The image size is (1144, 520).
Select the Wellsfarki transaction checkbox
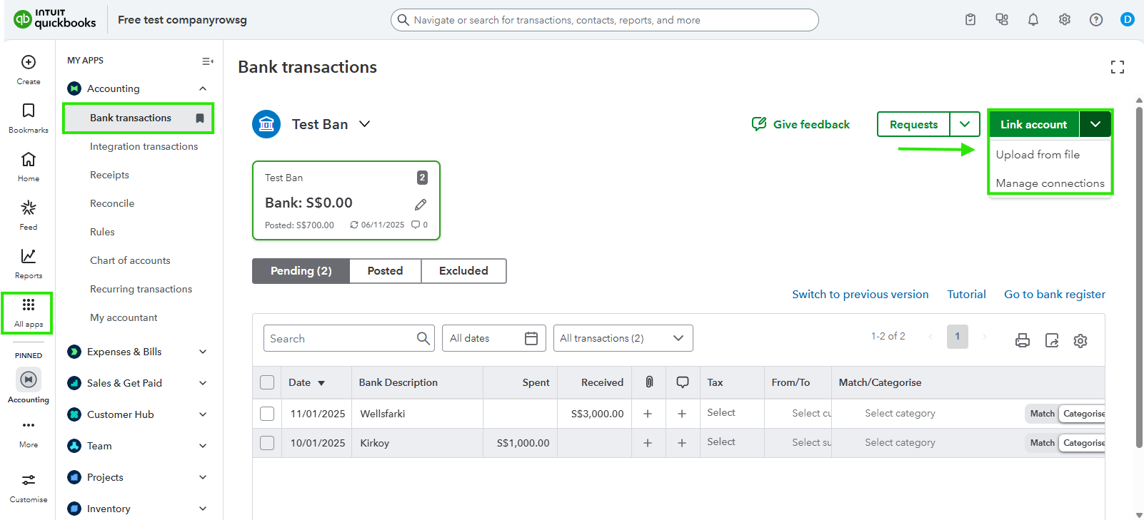click(267, 414)
